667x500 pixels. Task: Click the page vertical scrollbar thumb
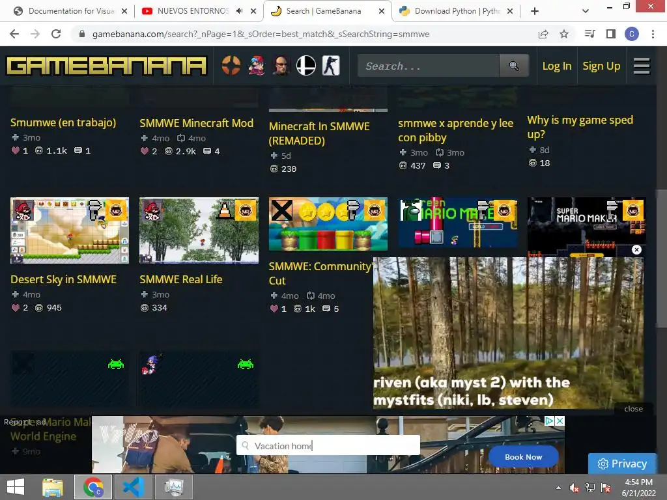[x=661, y=258]
